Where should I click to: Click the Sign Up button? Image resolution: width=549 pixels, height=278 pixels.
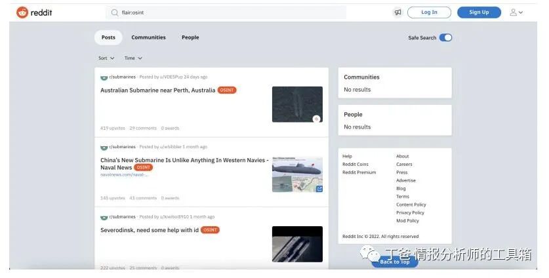479,12
